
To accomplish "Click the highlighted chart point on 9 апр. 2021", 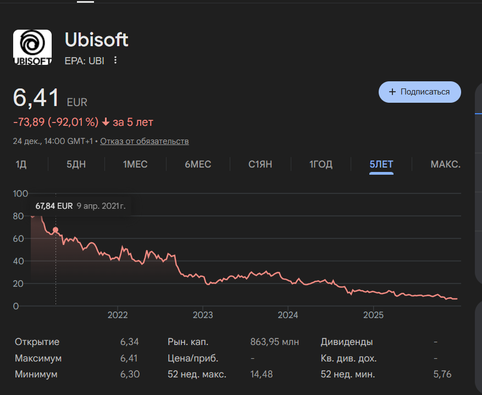I will point(56,230).
